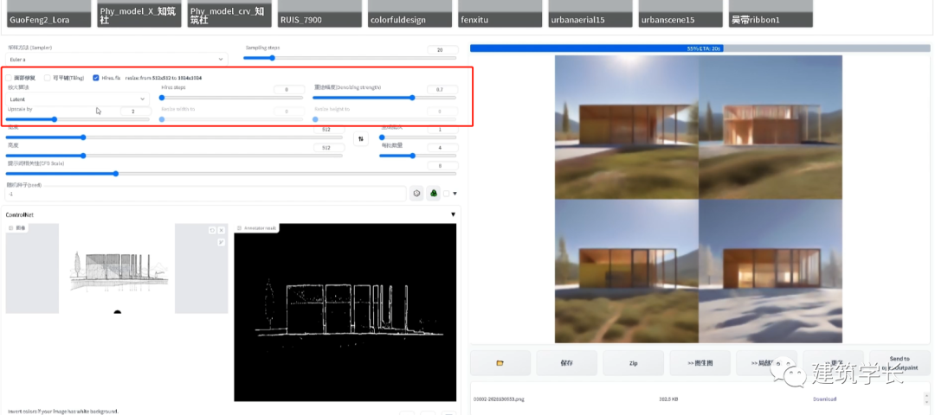The height and width of the screenshot is (415, 935).
Task: Uncheck the Hires. fix checkbox
Action: click(x=96, y=78)
